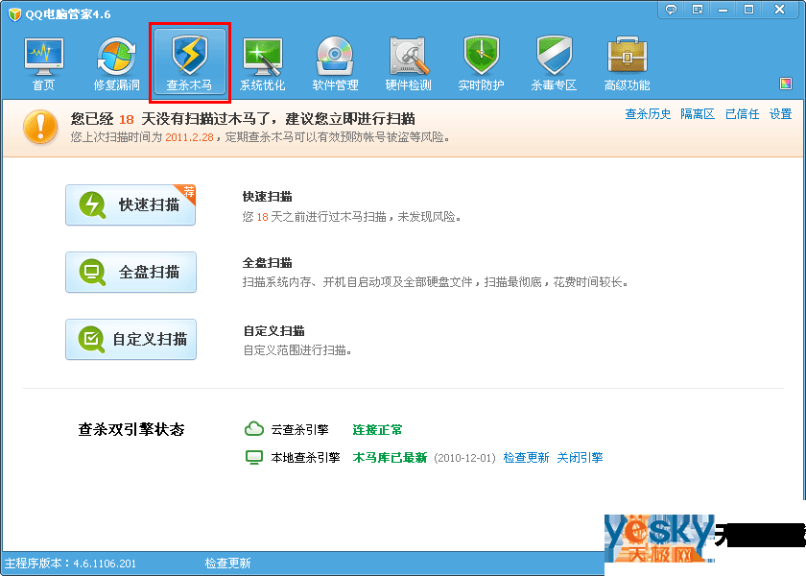Image resolution: width=806 pixels, height=576 pixels.
Task: Open the 软件管理 software management section
Action: [335, 64]
